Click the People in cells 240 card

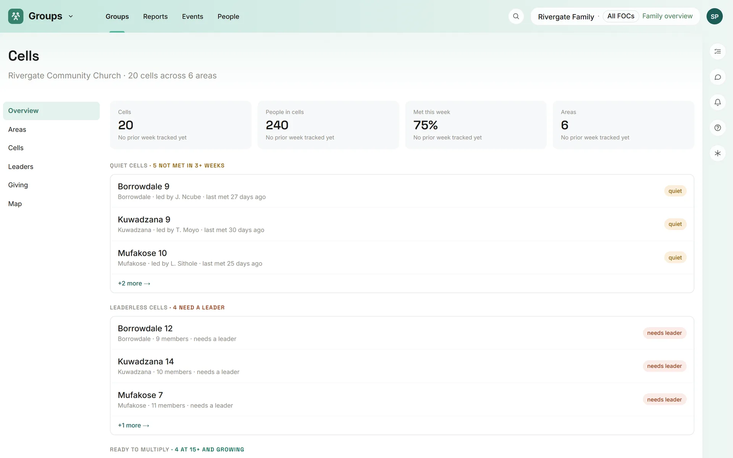[328, 125]
